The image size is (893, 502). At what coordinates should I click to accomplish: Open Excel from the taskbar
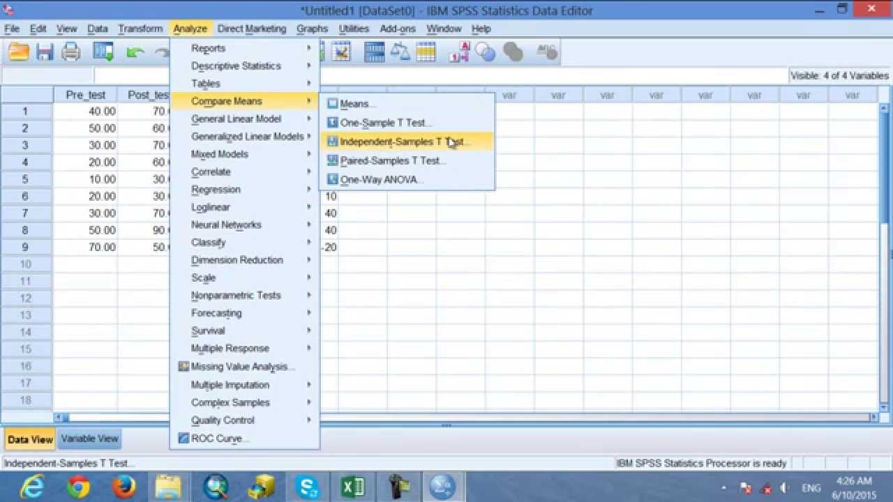point(352,487)
